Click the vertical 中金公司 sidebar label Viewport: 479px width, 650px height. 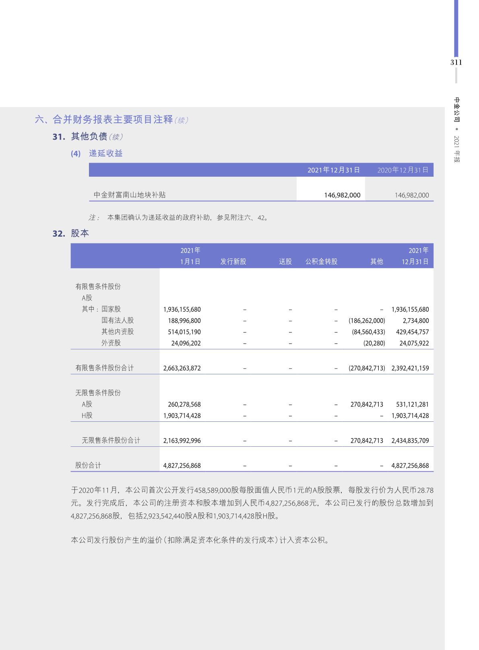tap(456, 109)
